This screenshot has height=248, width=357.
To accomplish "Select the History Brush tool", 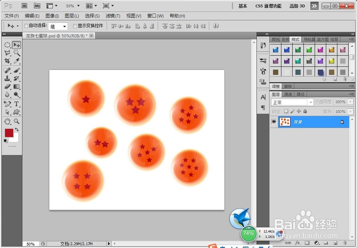I will 16,78.
